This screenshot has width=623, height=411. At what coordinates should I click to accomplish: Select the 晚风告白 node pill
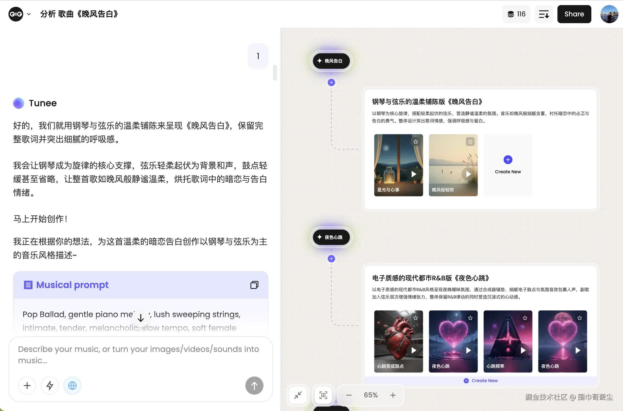(331, 61)
